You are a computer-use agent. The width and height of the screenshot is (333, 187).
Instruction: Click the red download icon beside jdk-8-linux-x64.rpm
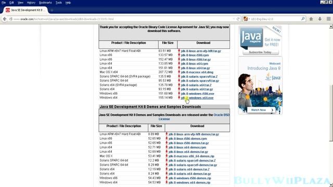click(179, 63)
